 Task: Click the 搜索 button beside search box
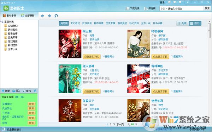click(x=207, y=8)
